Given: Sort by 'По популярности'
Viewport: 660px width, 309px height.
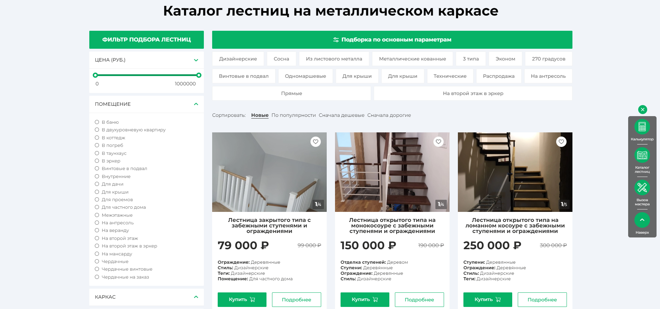Looking at the screenshot, I should tap(293, 115).
